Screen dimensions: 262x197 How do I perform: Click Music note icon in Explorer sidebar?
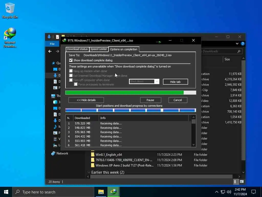click(55, 127)
